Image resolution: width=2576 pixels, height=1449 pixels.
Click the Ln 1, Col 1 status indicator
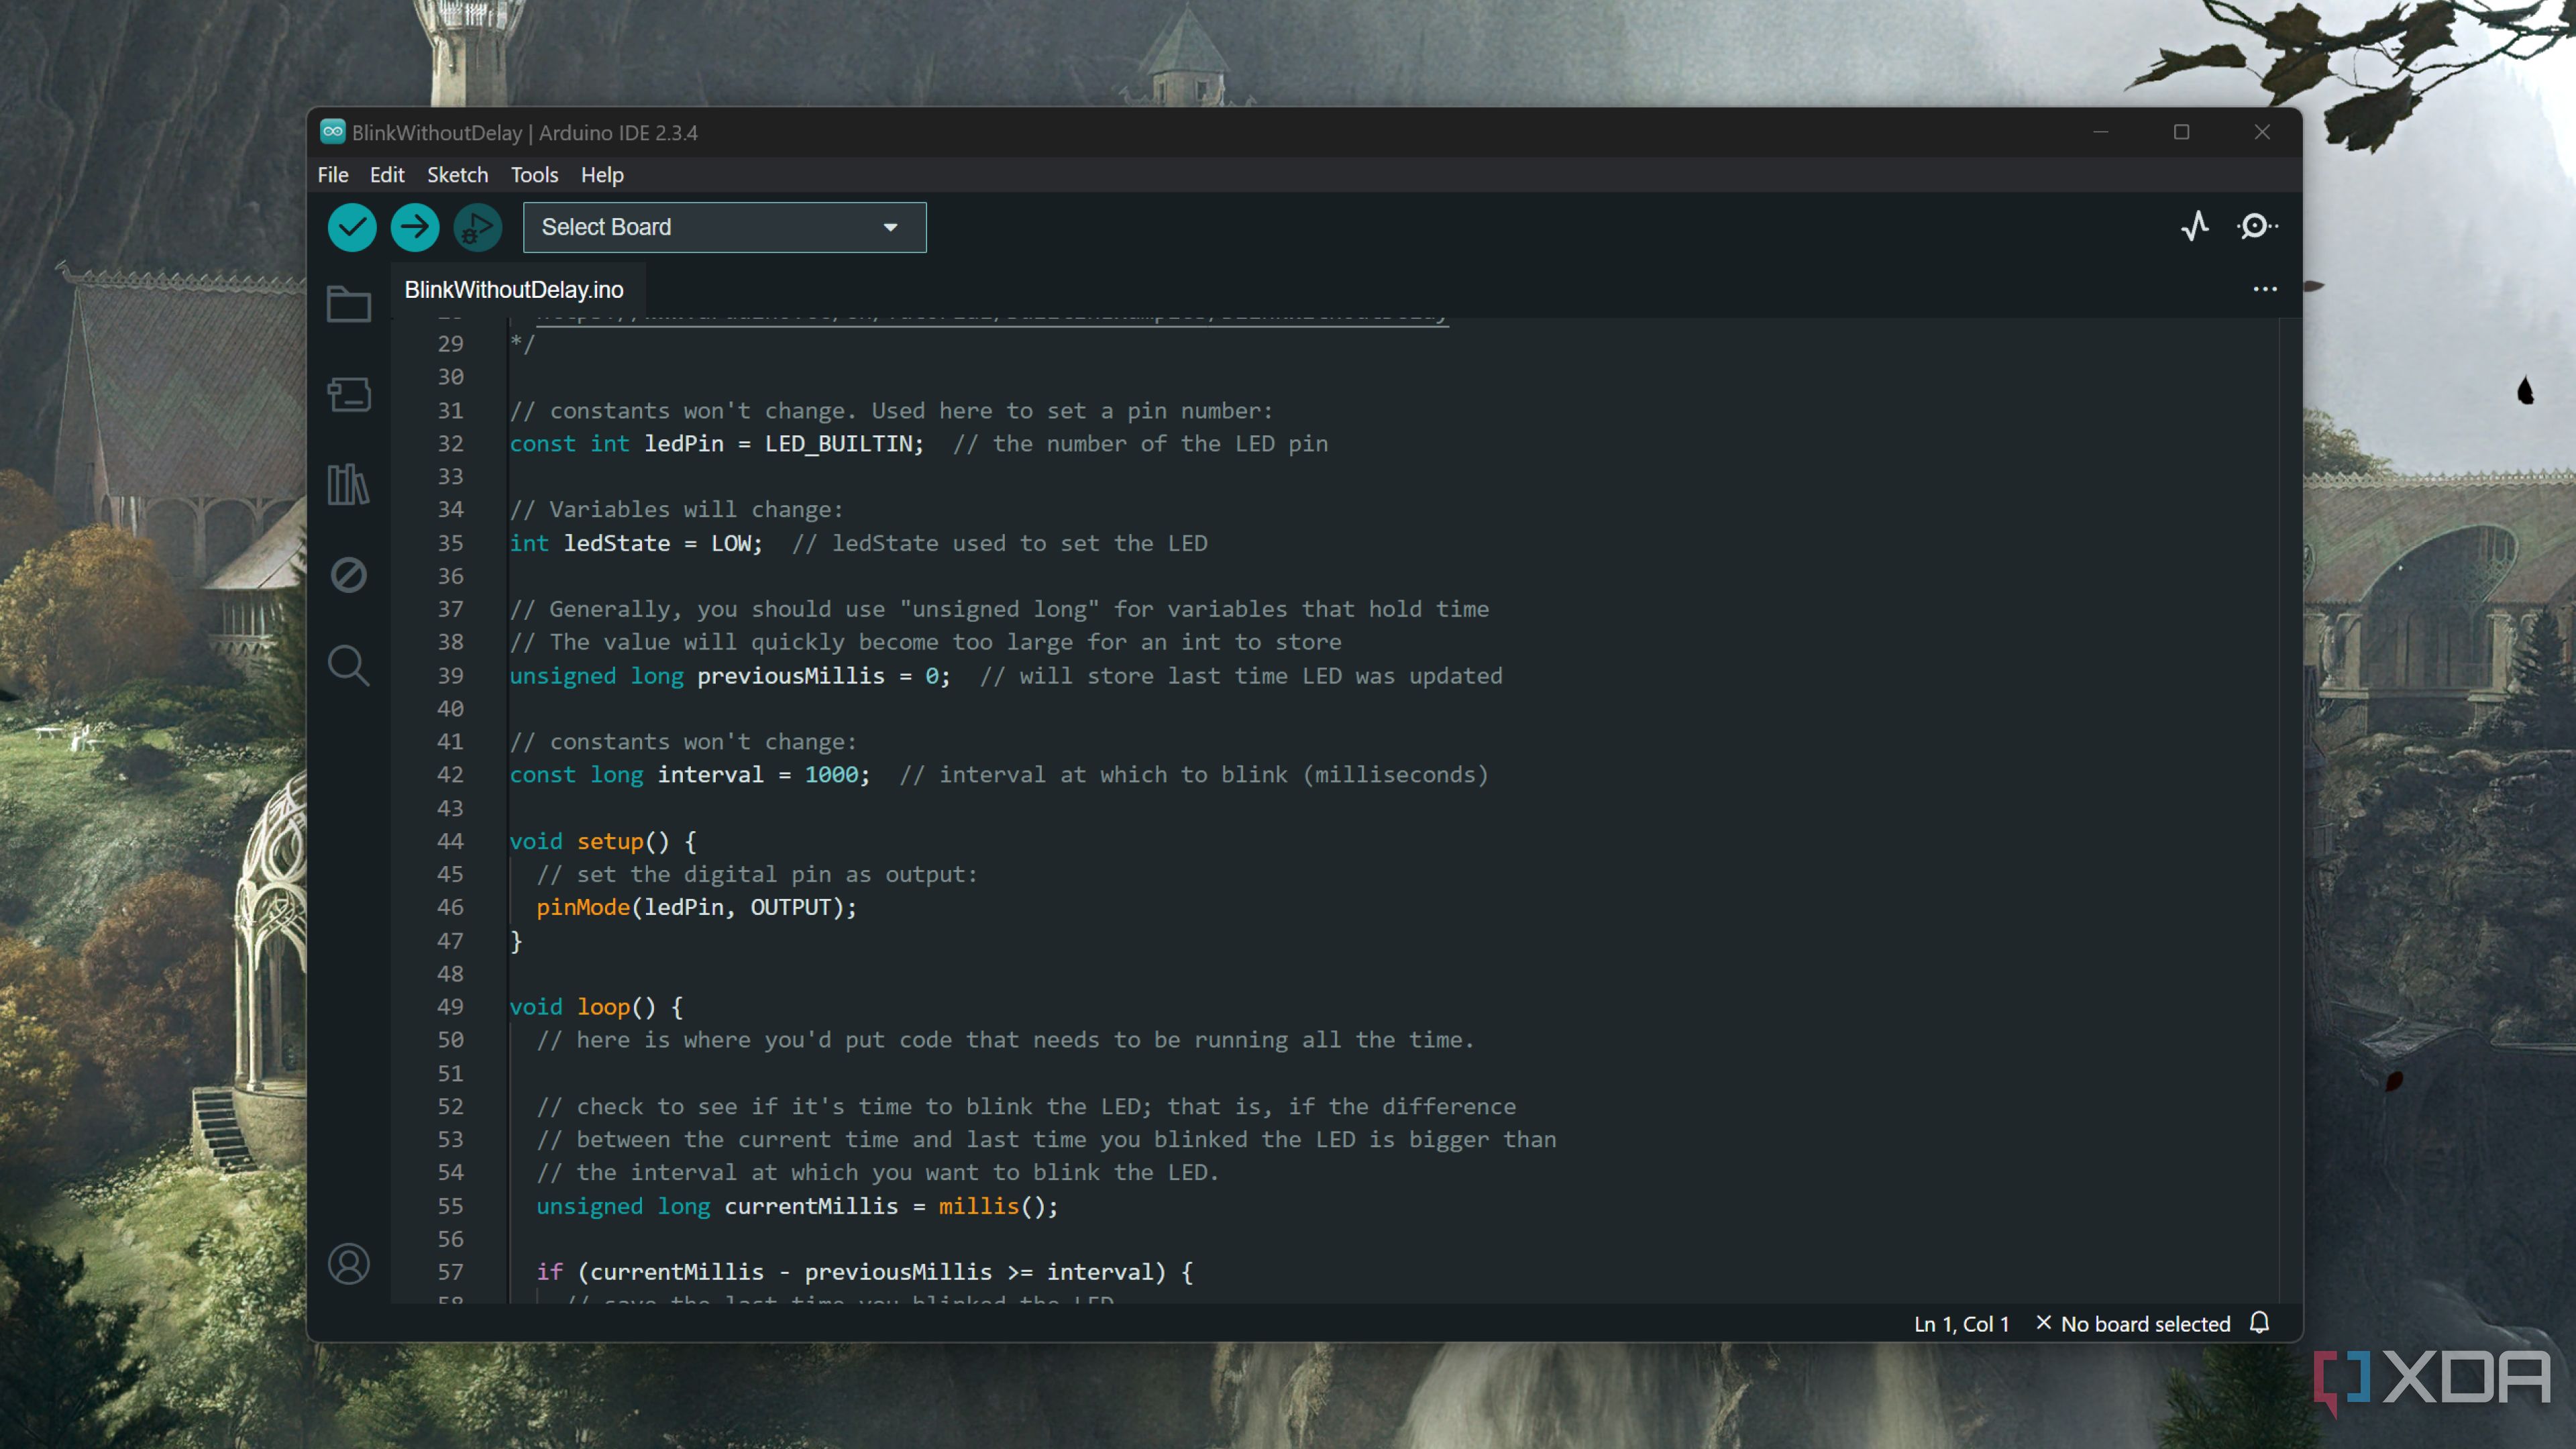pyautogui.click(x=1961, y=1324)
